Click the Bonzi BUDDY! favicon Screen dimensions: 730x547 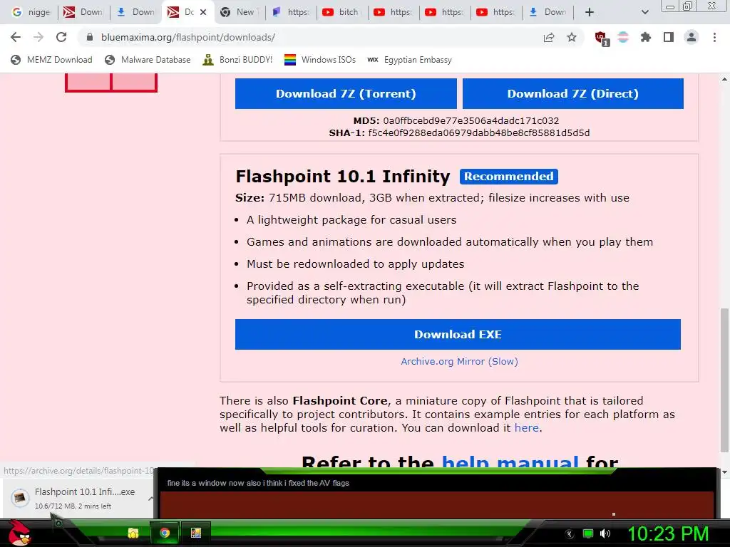[x=207, y=60]
